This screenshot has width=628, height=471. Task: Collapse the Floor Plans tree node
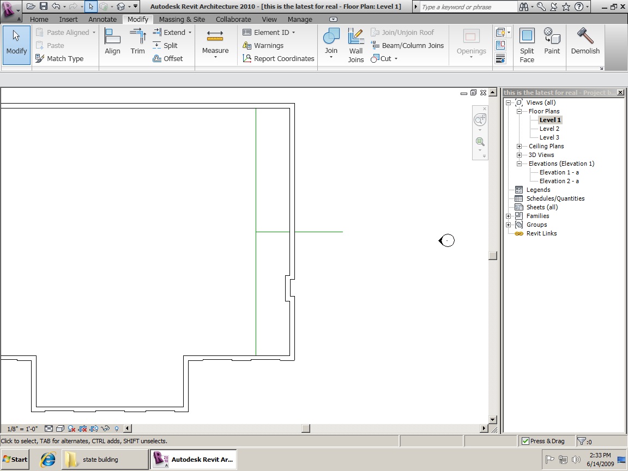click(520, 111)
